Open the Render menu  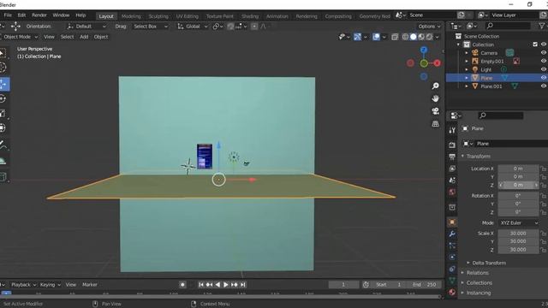click(39, 15)
